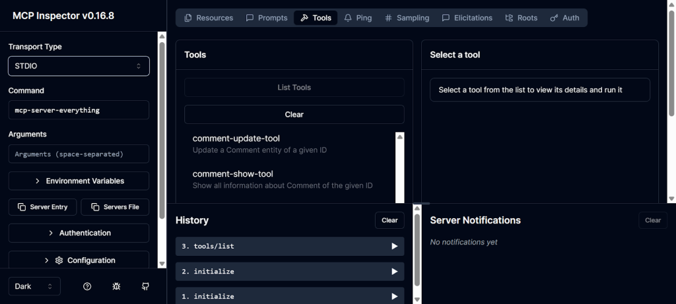The image size is (676, 304).
Task: Open the Ping tab with bell icon
Action: 358,18
